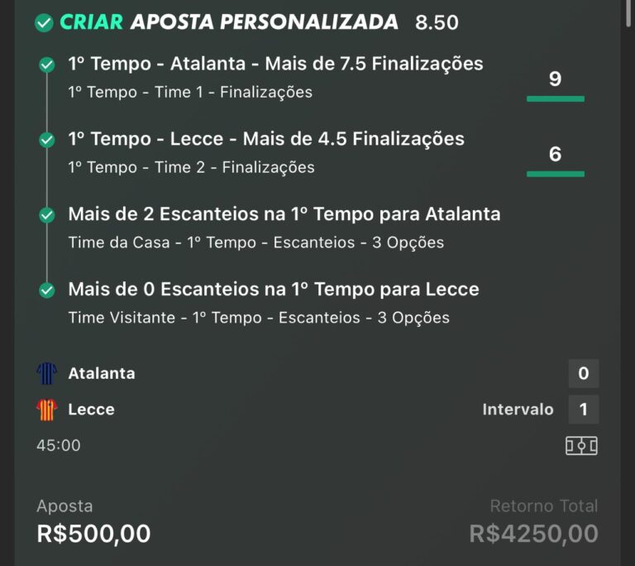
Task: Click check icon for Atalanta finalizações selection
Action: pos(47,65)
